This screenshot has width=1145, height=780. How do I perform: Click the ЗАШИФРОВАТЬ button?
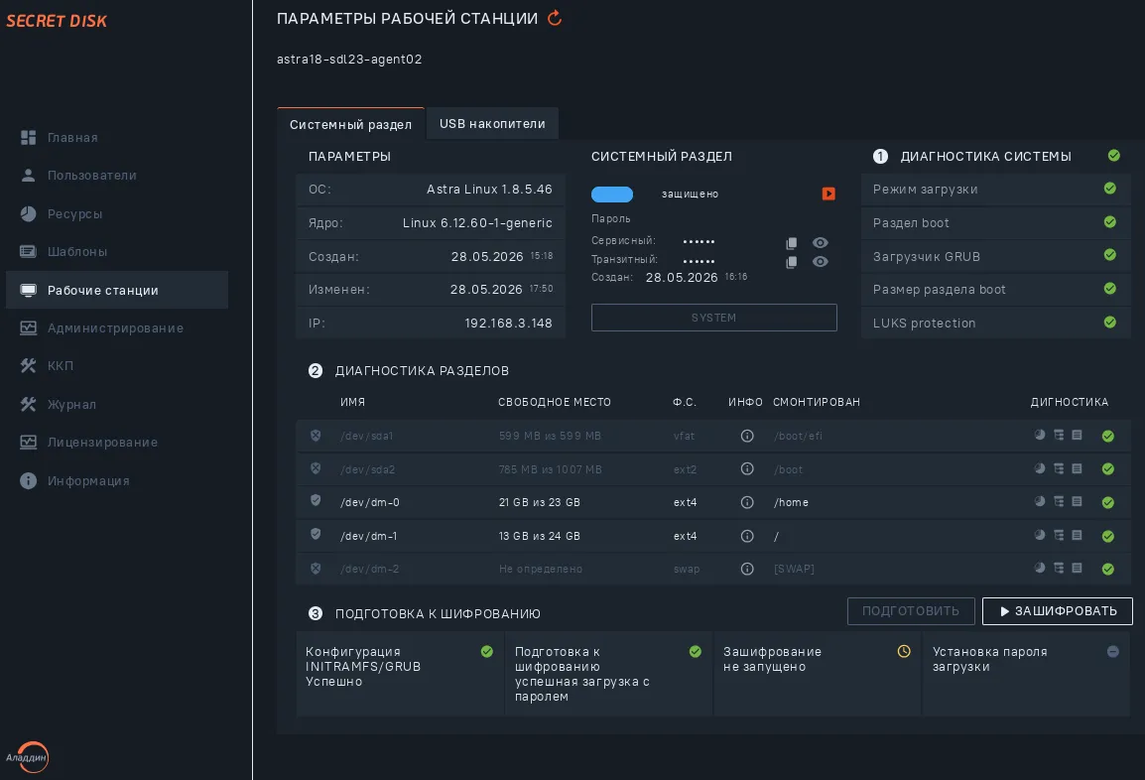click(1058, 611)
